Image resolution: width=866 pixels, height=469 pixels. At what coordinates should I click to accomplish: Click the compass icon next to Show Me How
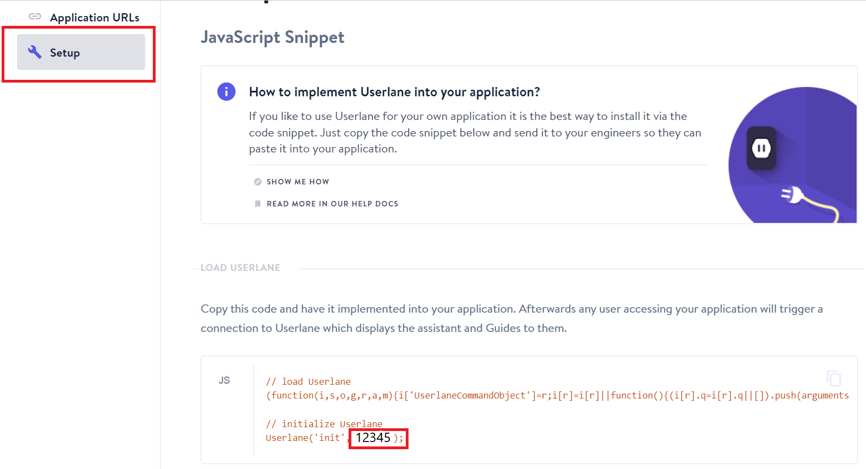[257, 182]
